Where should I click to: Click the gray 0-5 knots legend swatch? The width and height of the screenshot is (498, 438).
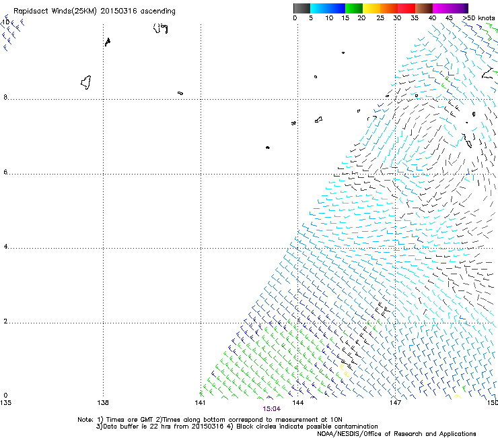(x=301, y=8)
